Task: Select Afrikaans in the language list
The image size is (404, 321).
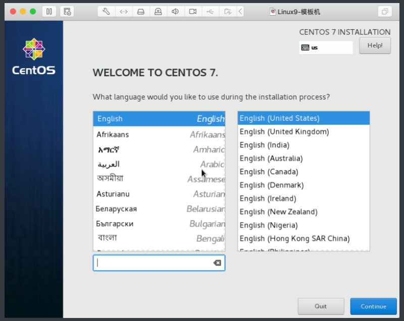Action: coord(159,134)
